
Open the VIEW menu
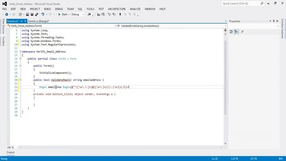[x=23, y=9]
